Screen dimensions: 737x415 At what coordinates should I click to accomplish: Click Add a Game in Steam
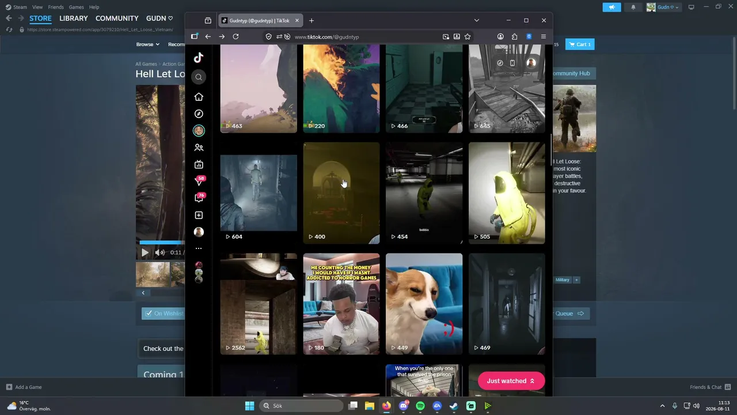pyautogui.click(x=24, y=387)
